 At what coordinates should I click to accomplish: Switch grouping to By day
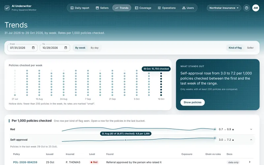point(94,48)
